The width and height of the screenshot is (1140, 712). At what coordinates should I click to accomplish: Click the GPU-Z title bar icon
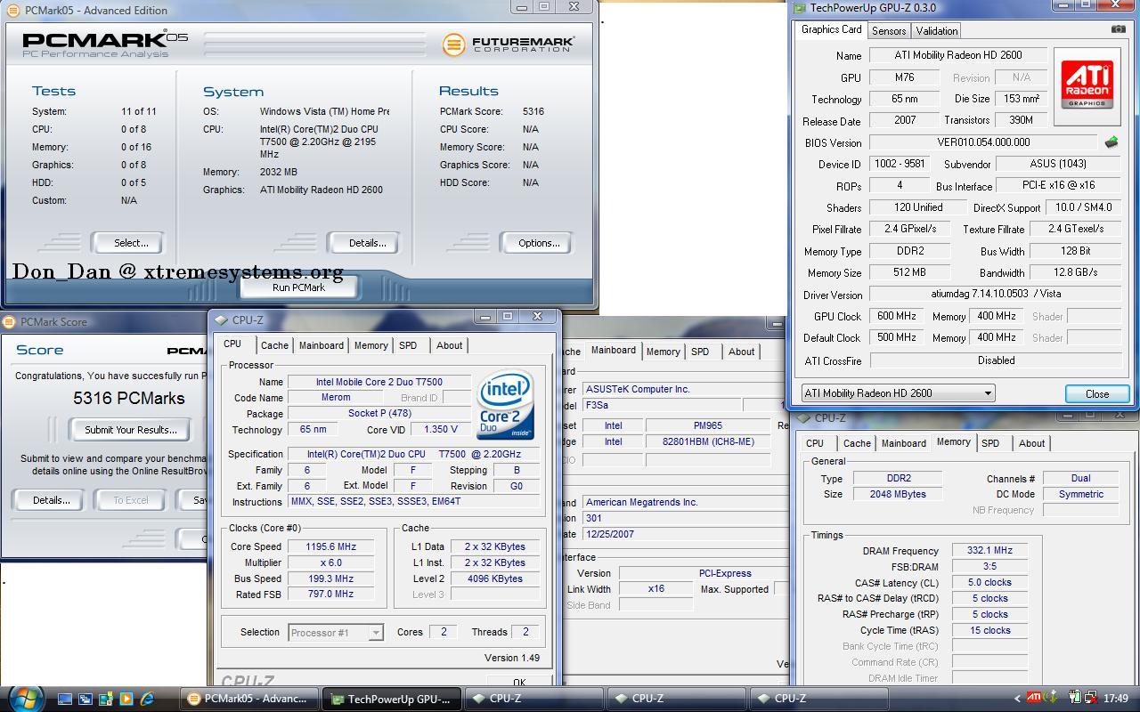click(800, 8)
